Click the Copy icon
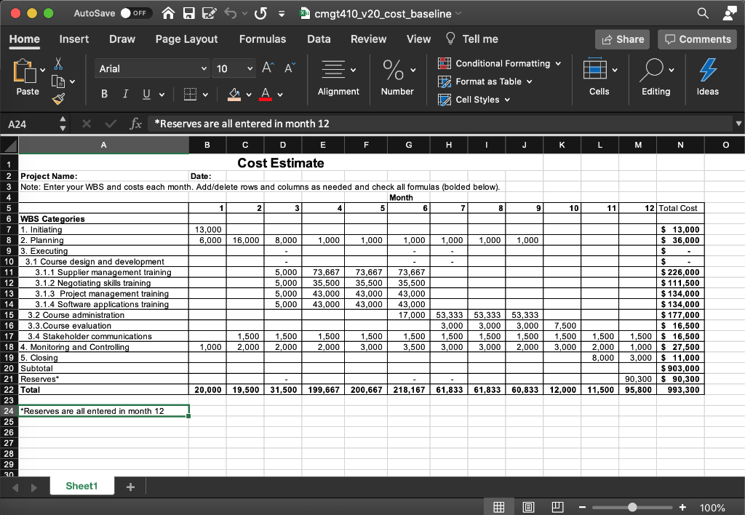 click(58, 81)
